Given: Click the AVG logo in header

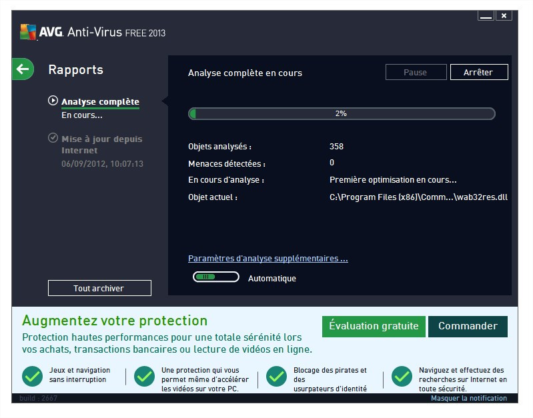Looking at the screenshot, I should (29, 32).
